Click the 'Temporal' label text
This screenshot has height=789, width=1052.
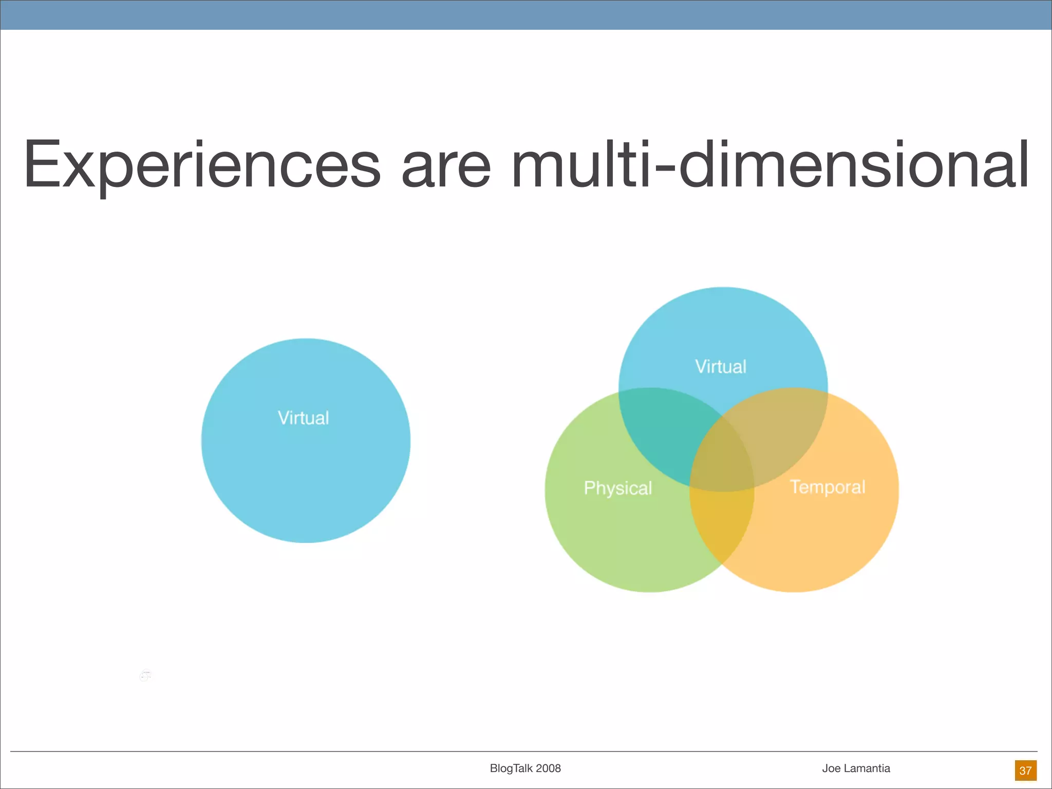827,487
